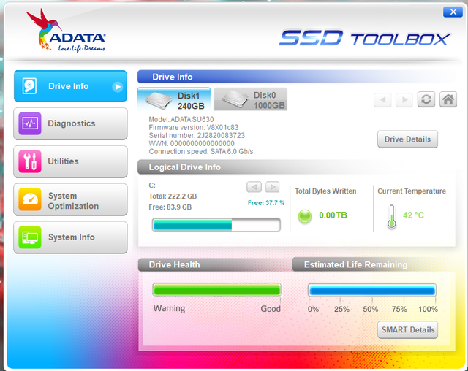468x371 pixels.
Task: Click the System Info computer icon
Action: (x=30, y=237)
